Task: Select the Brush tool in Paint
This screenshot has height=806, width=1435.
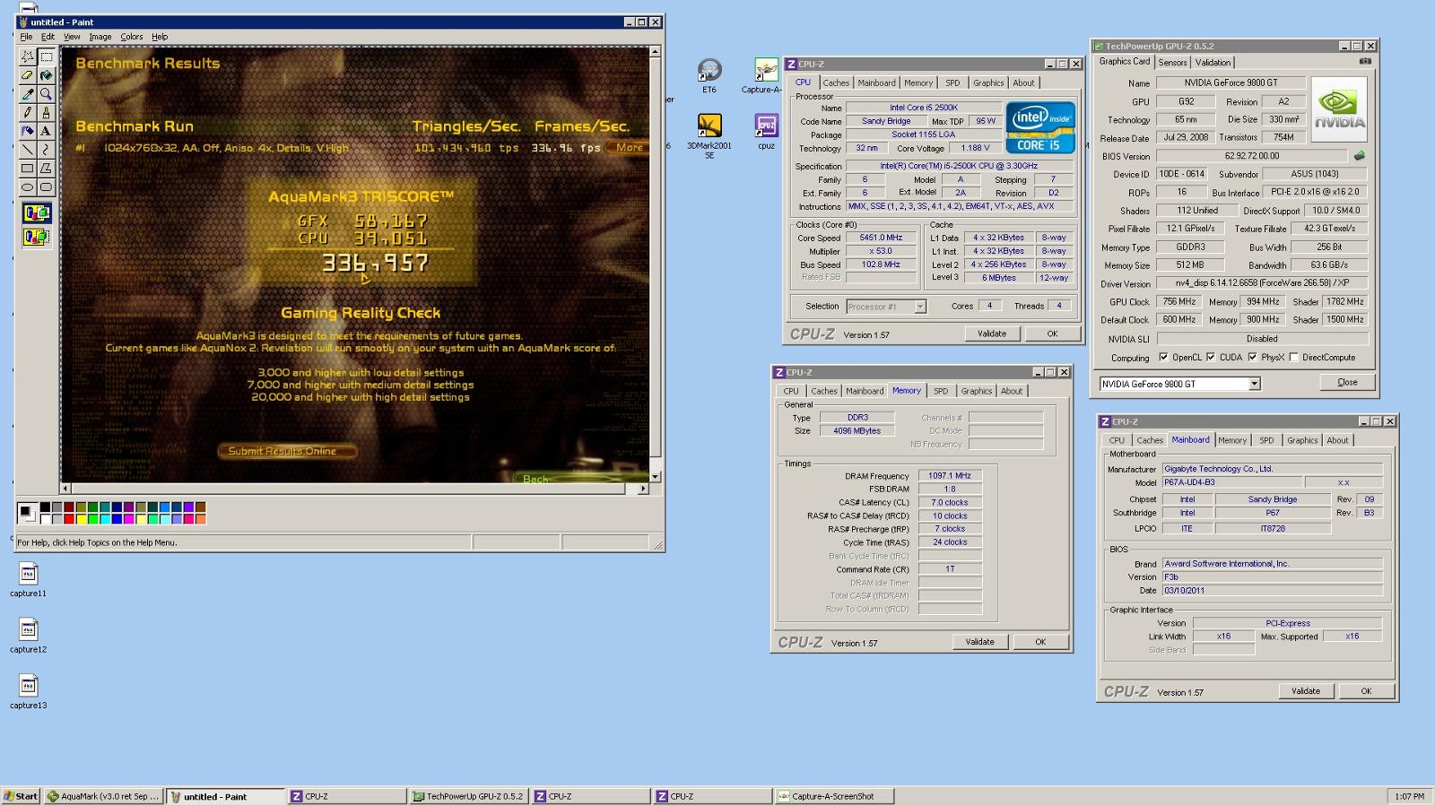Action: tap(46, 112)
